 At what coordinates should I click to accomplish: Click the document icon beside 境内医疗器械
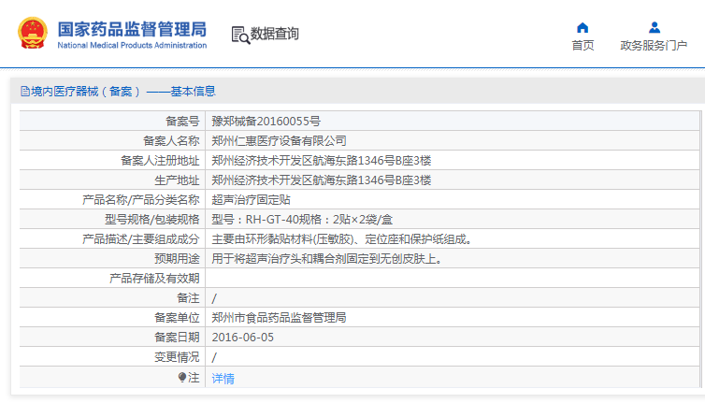24,92
